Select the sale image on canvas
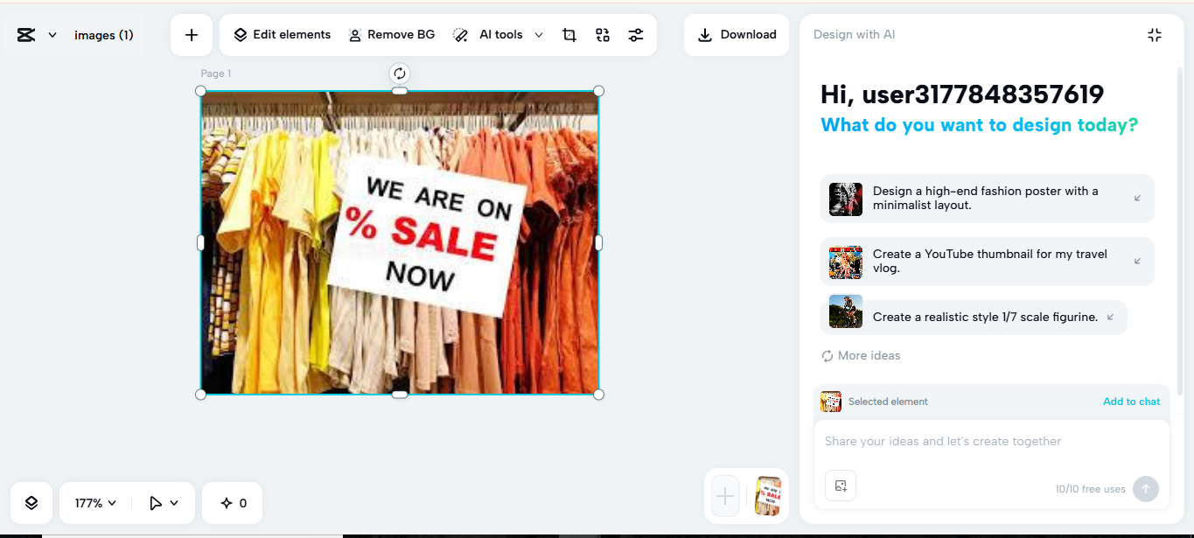Screen dimensions: 1194x538 pos(400,242)
